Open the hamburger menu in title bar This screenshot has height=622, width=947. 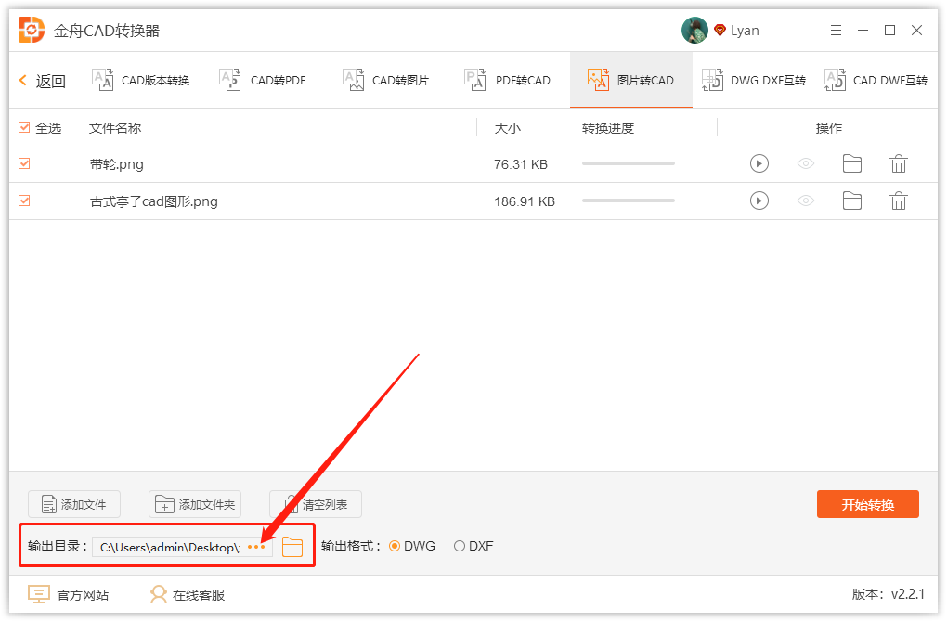(x=835, y=30)
